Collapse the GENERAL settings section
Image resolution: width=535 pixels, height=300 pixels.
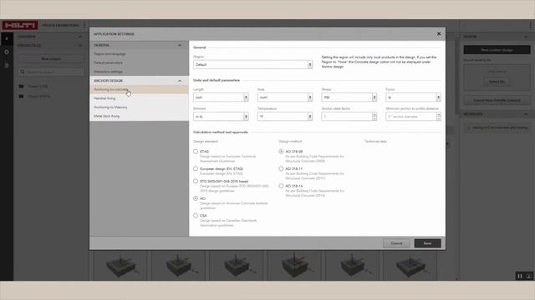click(180, 45)
